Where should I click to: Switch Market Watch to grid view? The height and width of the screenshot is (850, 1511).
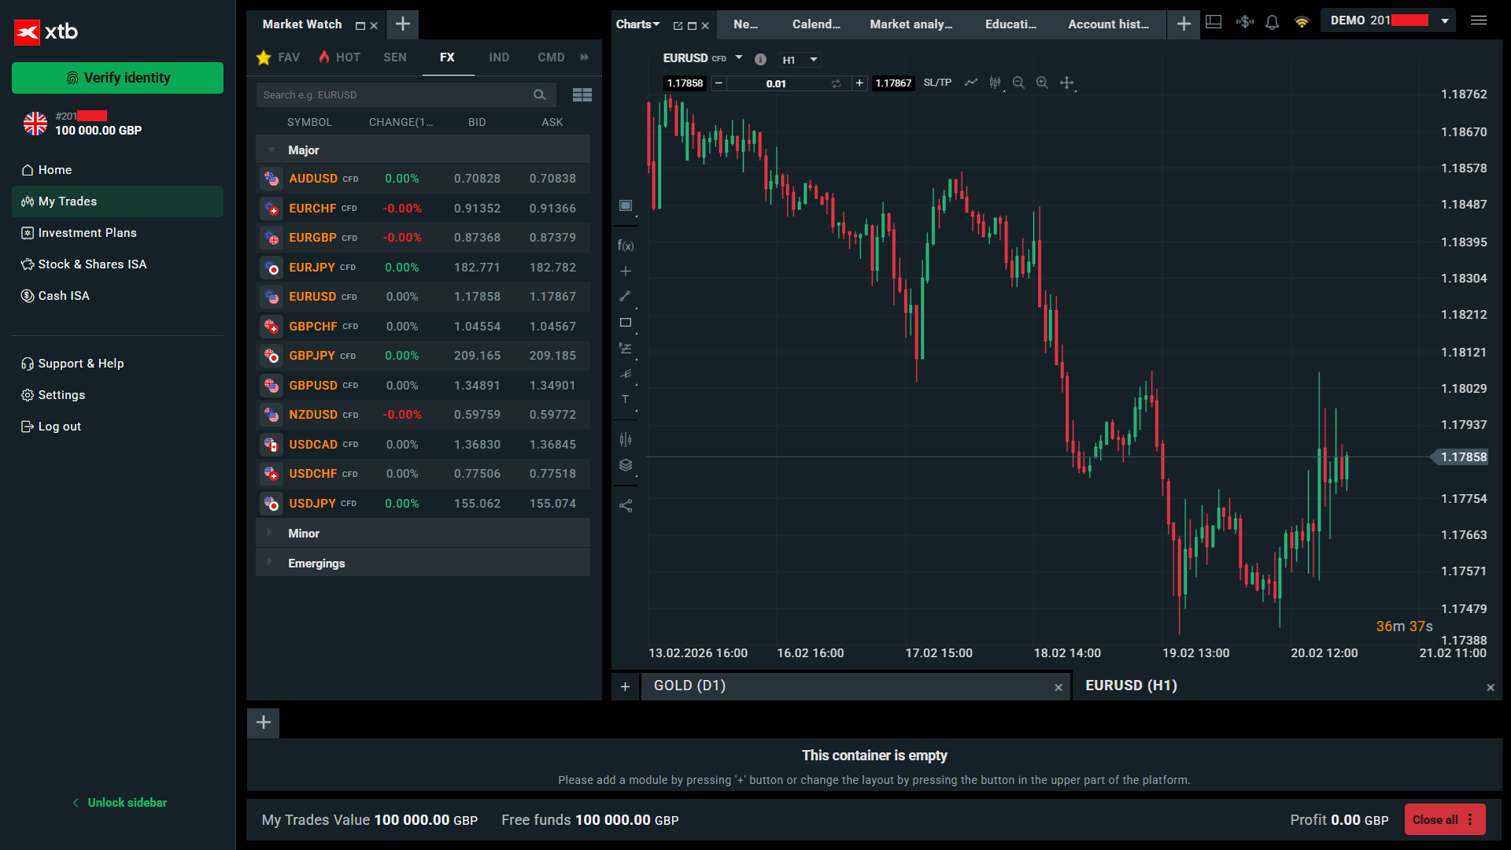582,95
